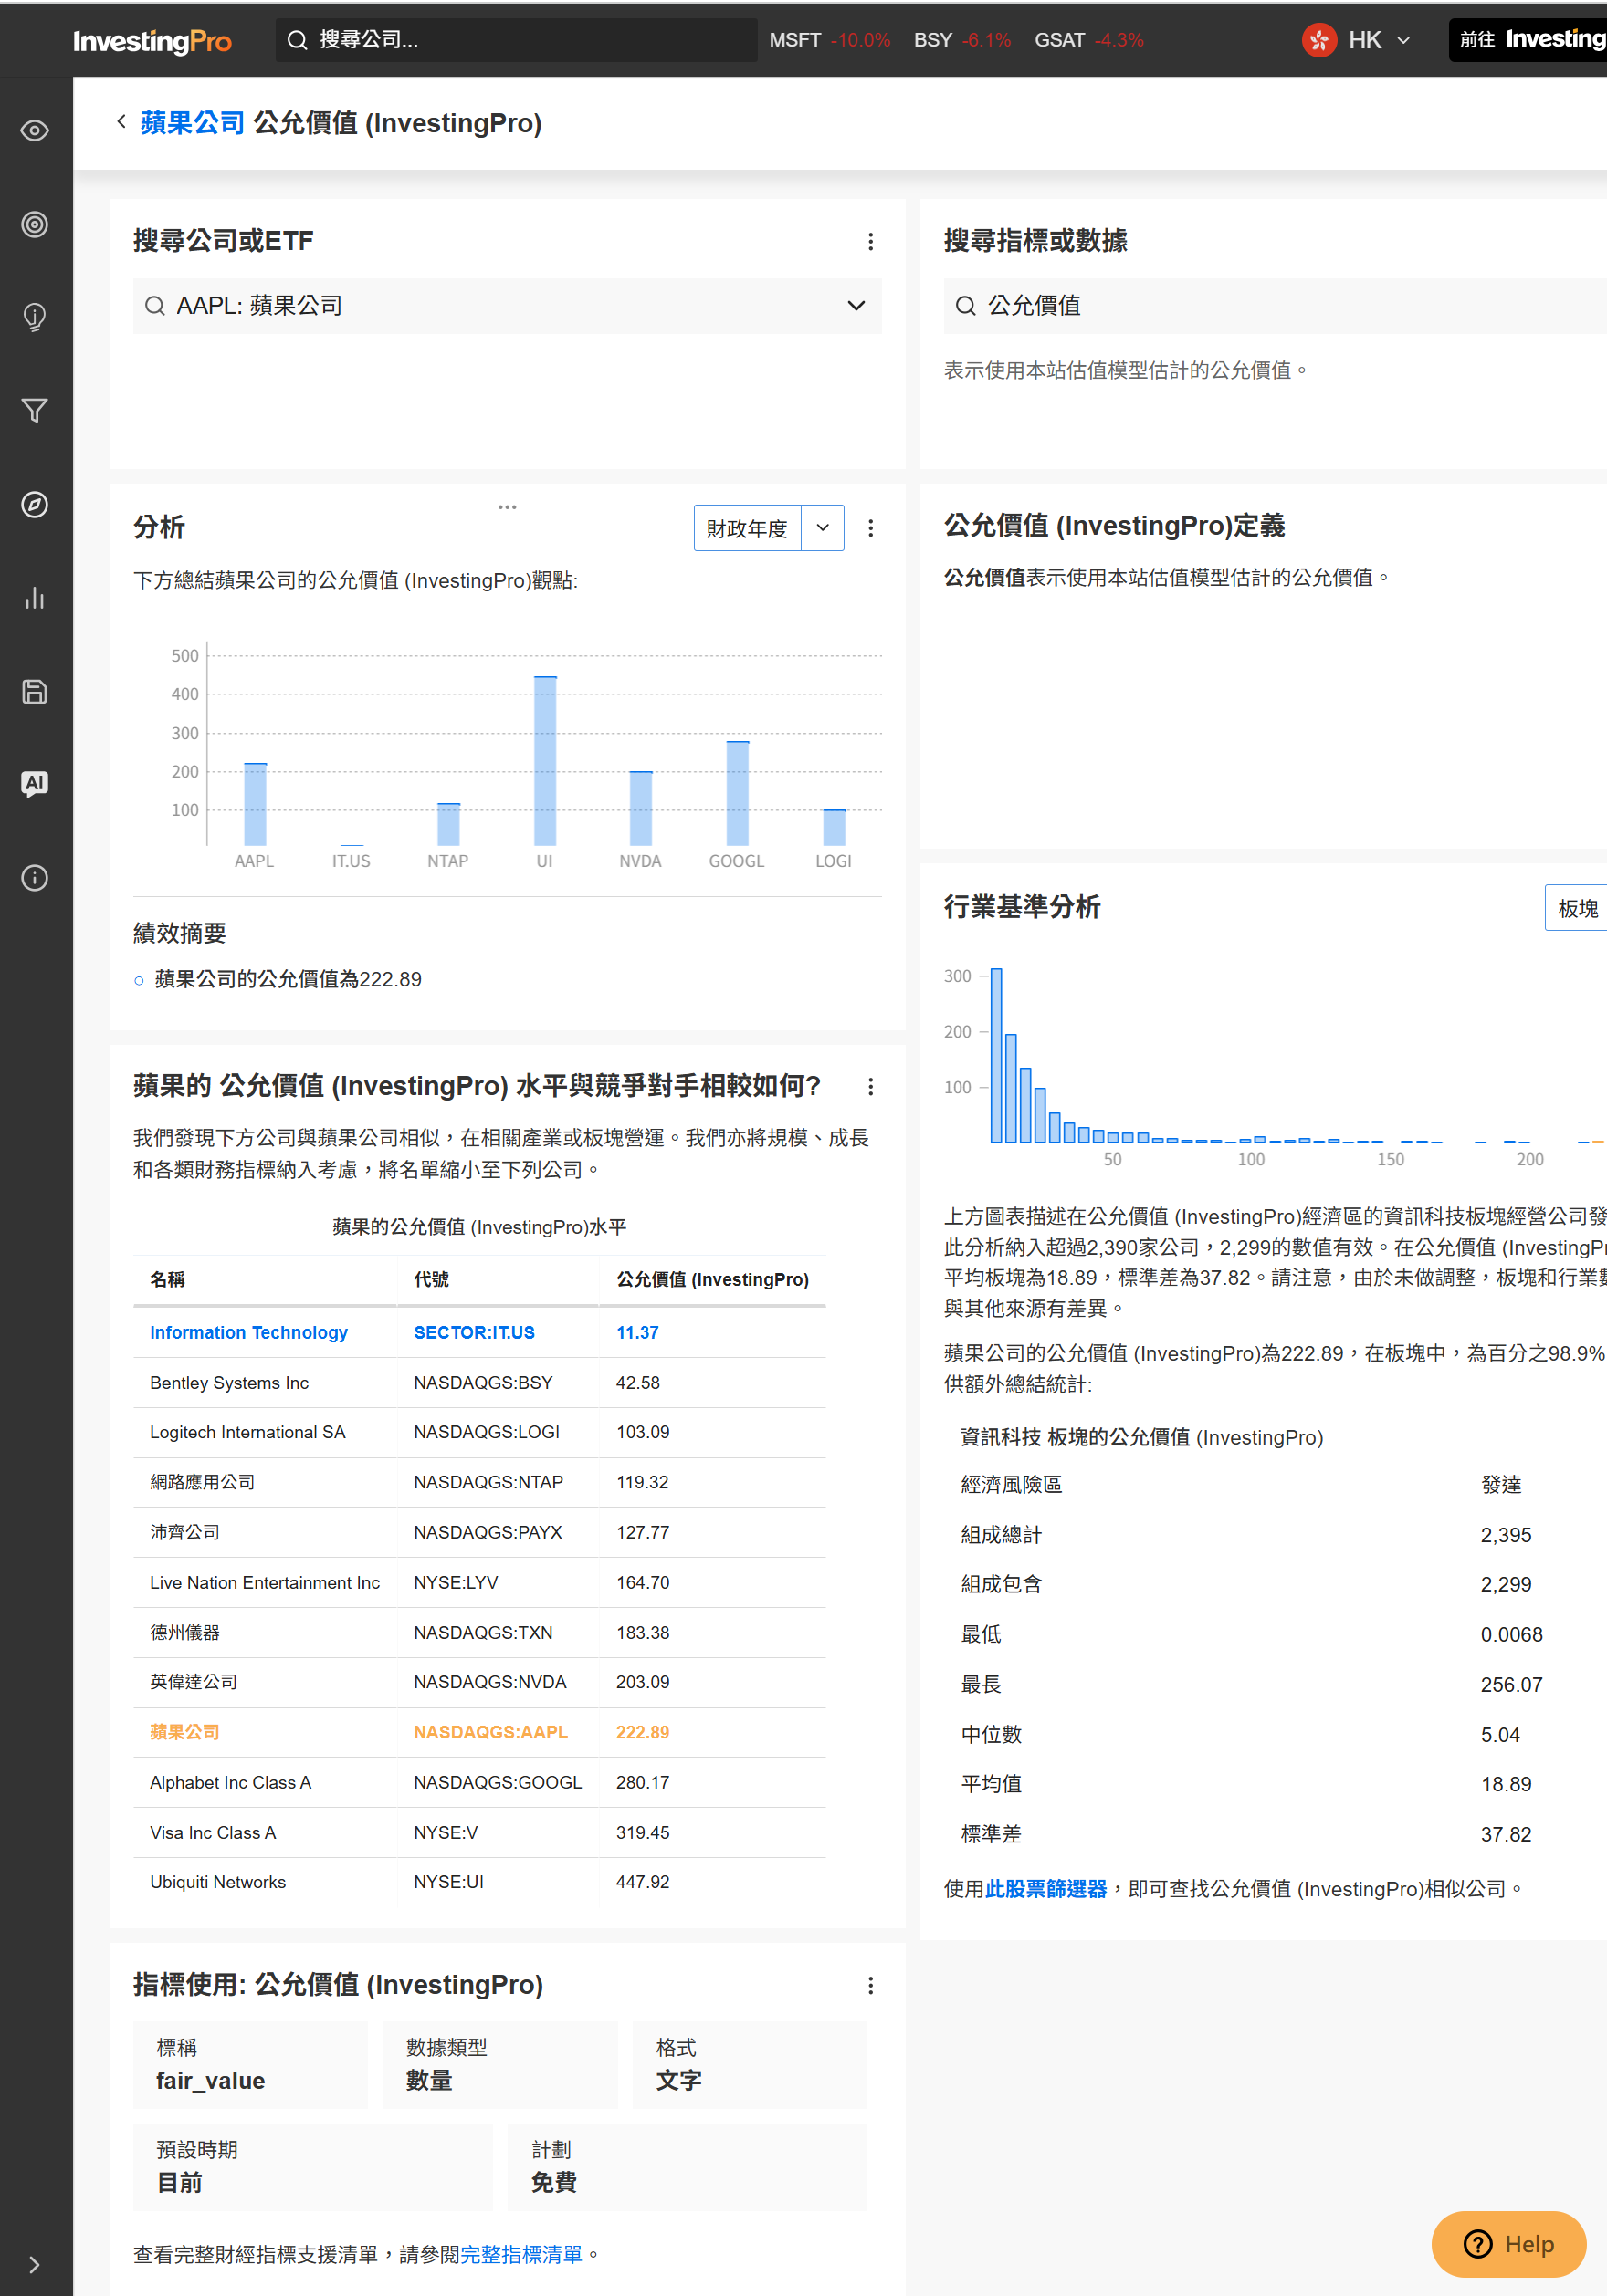1607x2296 pixels.
Task: Open the 財政年度 period arrow dropdown
Action: (x=823, y=528)
